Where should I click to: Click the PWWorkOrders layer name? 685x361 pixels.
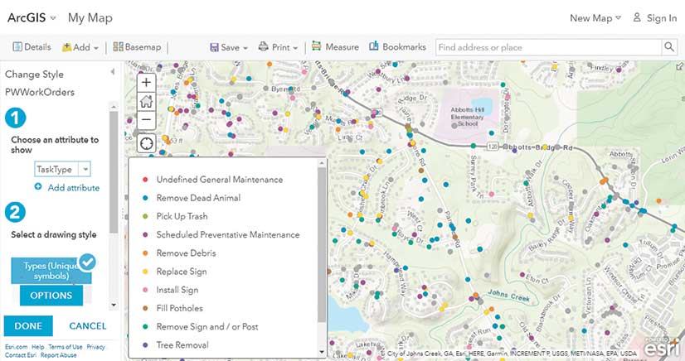pos(40,92)
